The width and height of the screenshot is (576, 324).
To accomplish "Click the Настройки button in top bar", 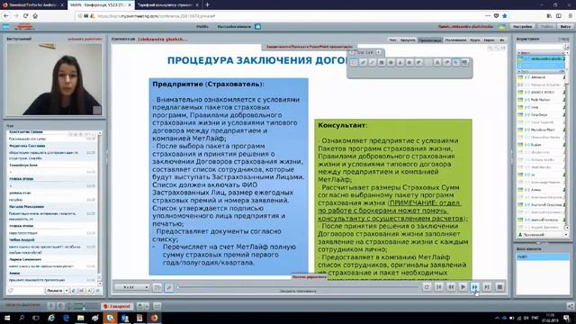I will [522, 26].
